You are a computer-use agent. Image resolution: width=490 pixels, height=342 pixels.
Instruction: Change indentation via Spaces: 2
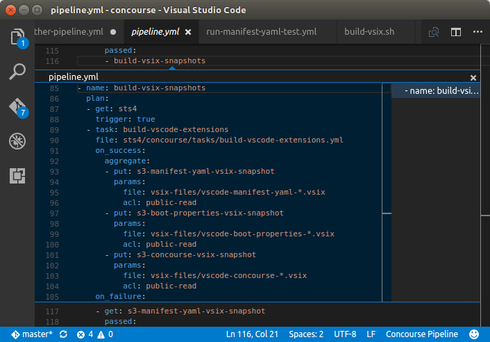pos(306,334)
